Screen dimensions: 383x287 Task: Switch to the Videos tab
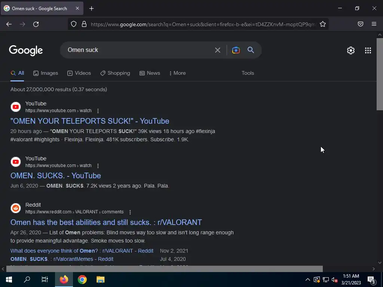(79, 73)
